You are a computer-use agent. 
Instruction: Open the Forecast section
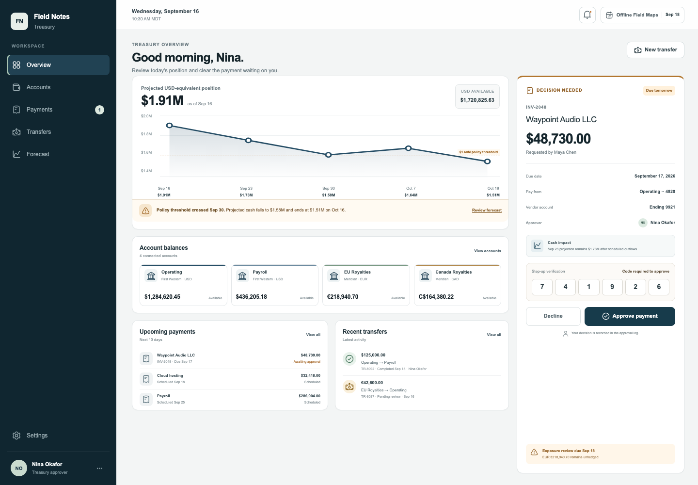[x=58, y=154]
